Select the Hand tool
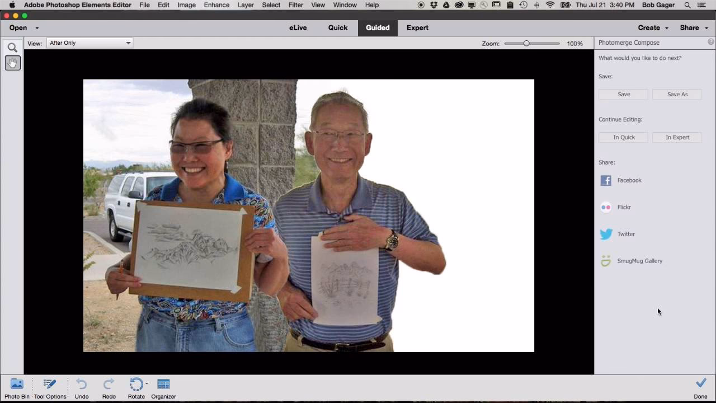 (x=12, y=63)
